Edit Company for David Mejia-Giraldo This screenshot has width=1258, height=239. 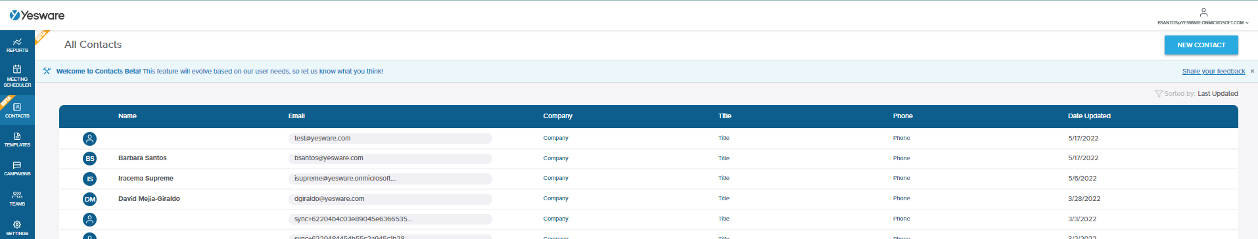tap(556, 198)
